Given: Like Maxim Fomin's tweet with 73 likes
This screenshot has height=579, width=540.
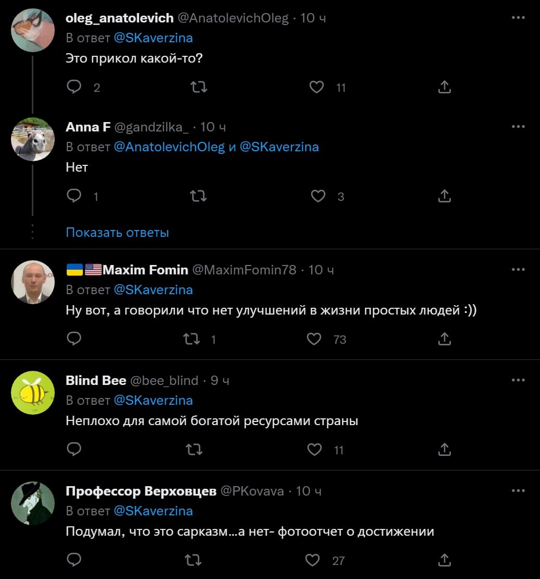Looking at the screenshot, I should pyautogui.click(x=314, y=339).
